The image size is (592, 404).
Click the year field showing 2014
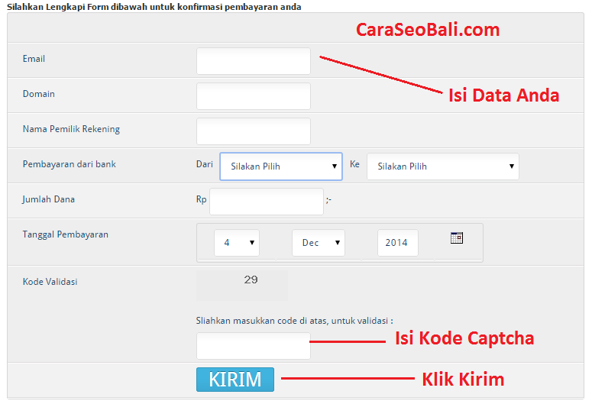tap(397, 243)
